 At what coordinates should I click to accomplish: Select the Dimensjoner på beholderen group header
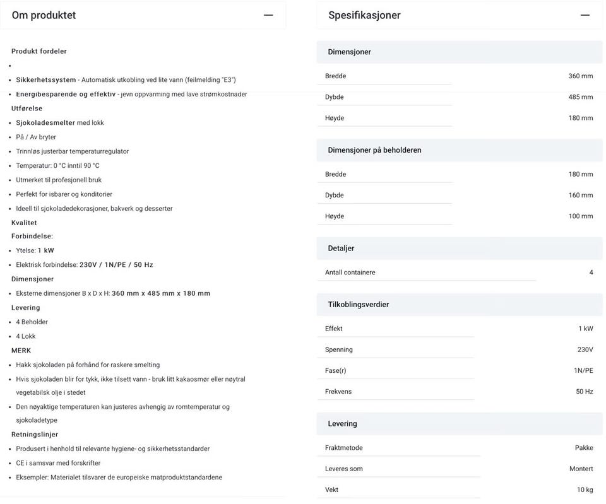(x=374, y=150)
